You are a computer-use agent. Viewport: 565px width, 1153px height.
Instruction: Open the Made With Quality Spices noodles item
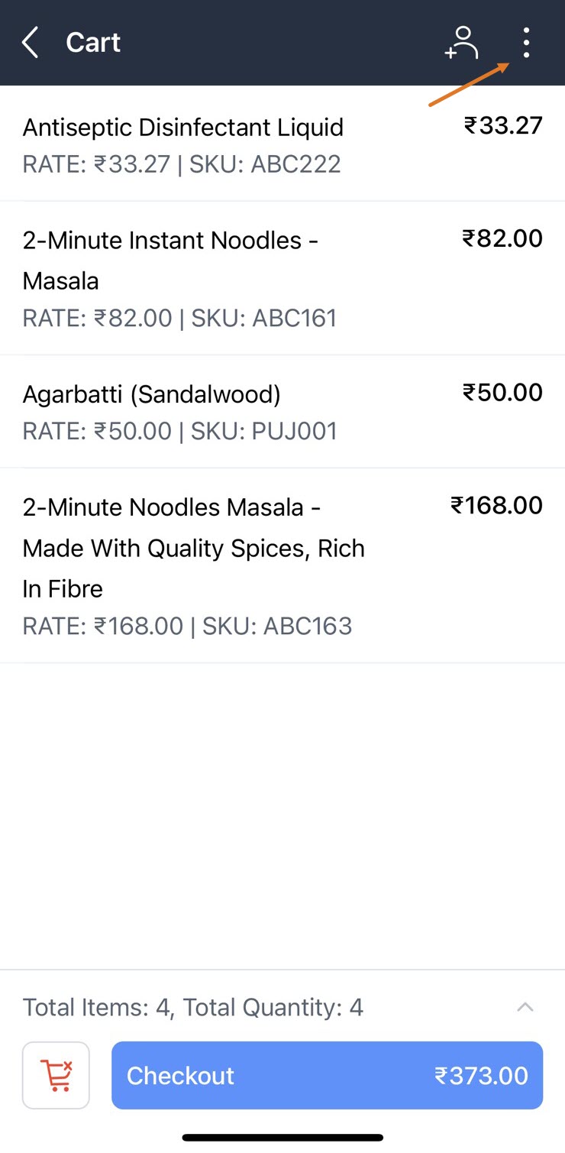click(x=193, y=548)
